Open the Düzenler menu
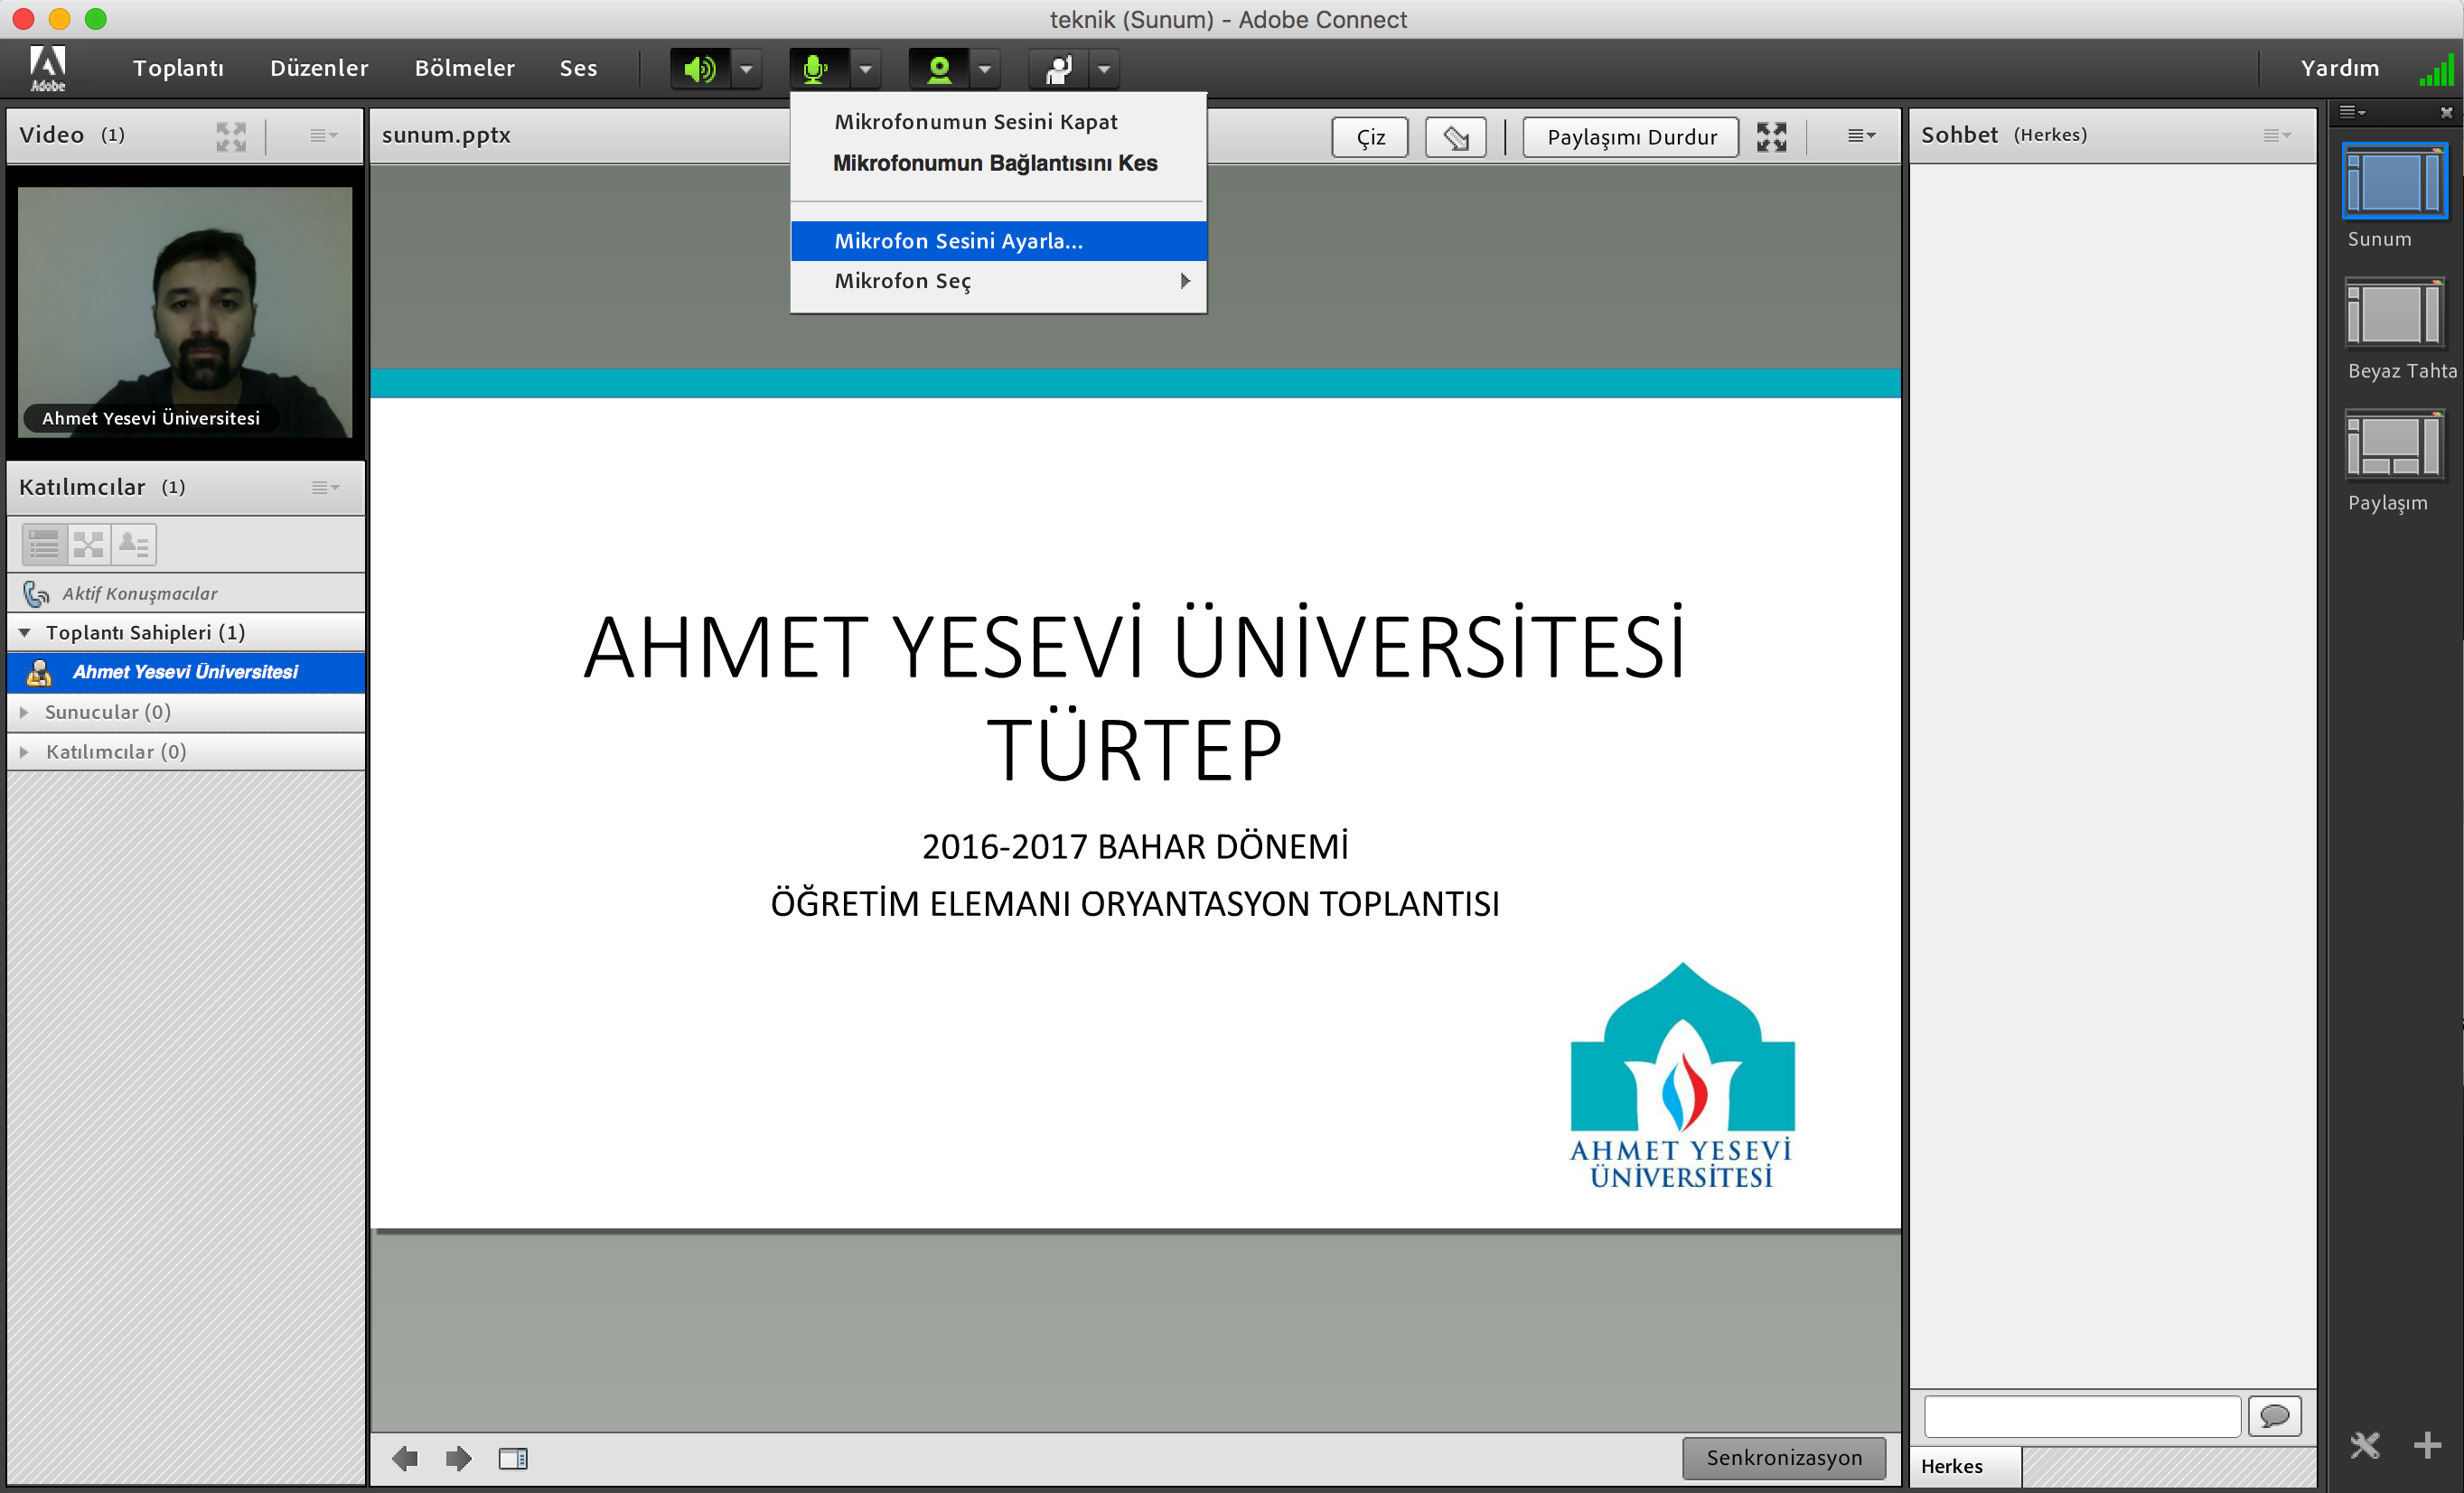The height and width of the screenshot is (1493, 2464). pyautogui.click(x=319, y=68)
